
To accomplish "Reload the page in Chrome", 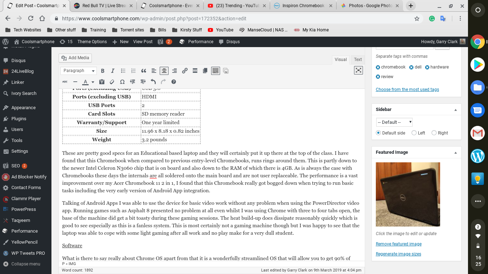I will (31, 19).
